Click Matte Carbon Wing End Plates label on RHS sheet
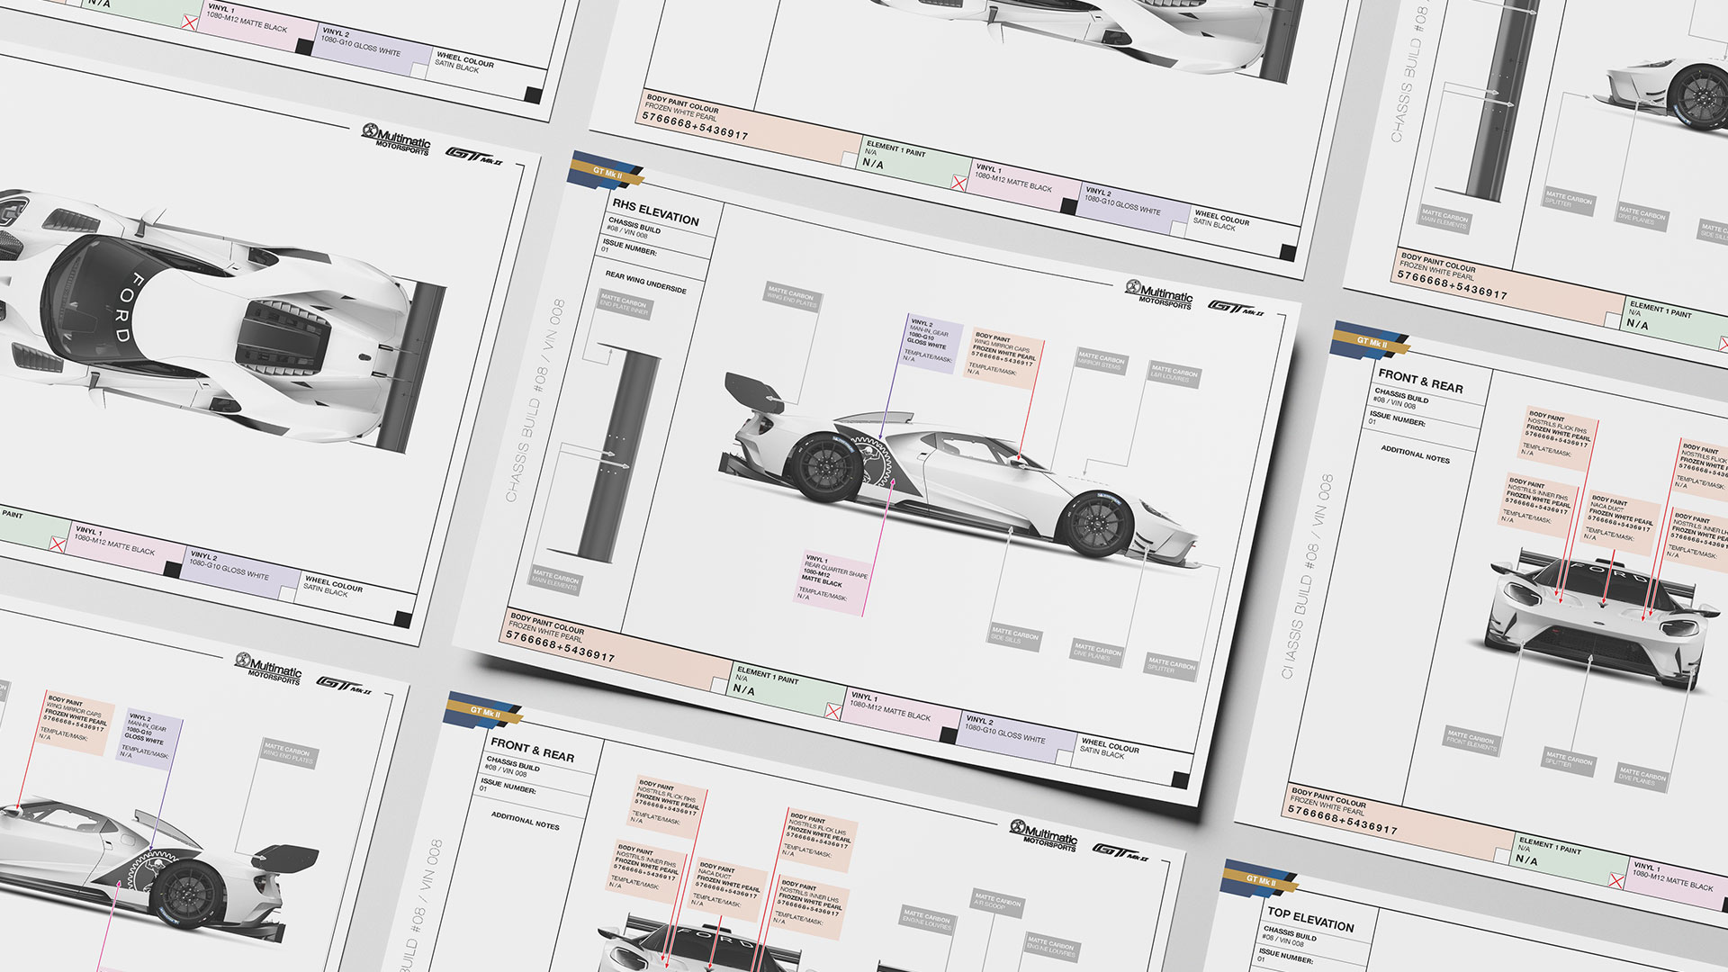 coord(792,298)
